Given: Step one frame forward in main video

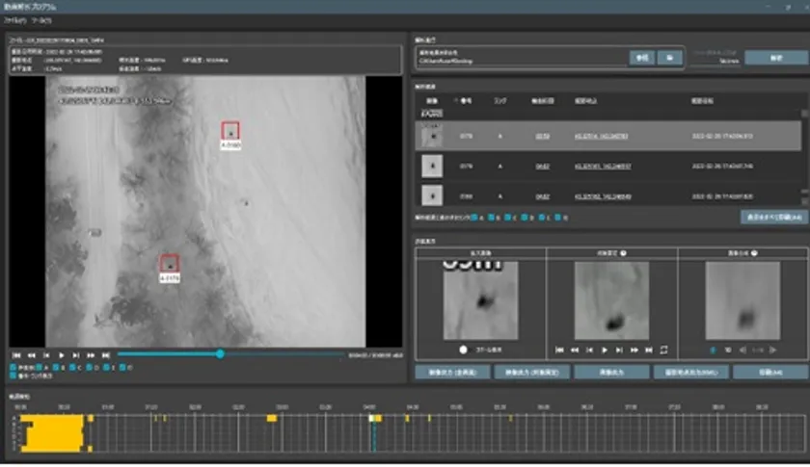Looking at the screenshot, I should click(76, 354).
